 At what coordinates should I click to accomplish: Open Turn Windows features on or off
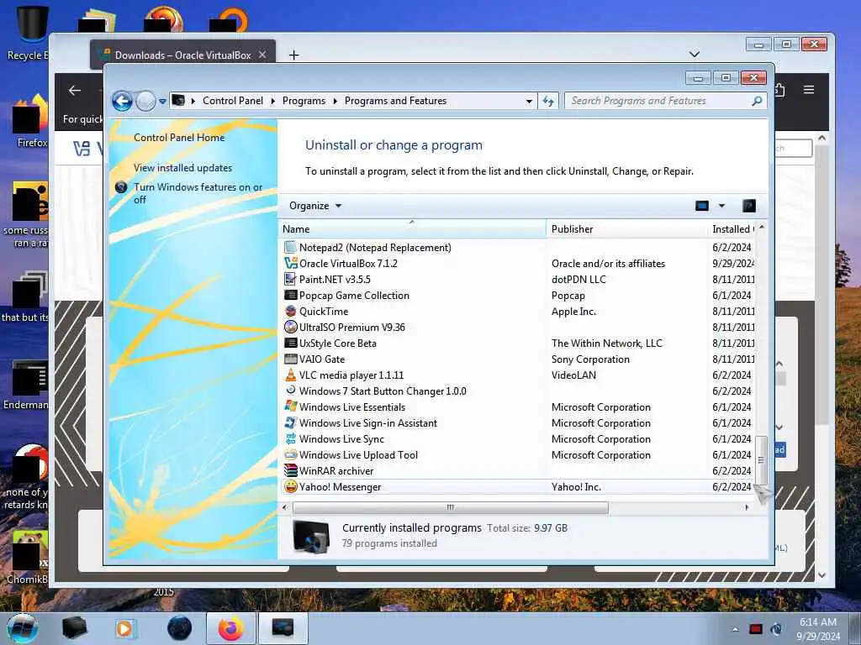(198, 193)
